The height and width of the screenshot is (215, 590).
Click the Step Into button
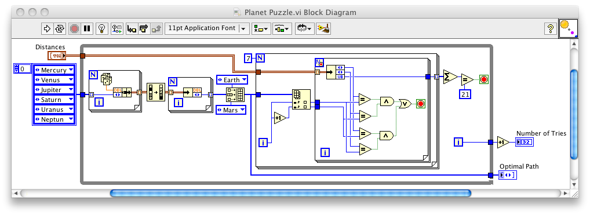coord(132,28)
